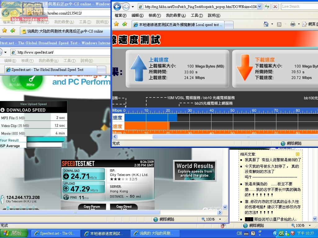
Task: Open 今天我的号被永久封停了 article link
Action: pos(272,172)
